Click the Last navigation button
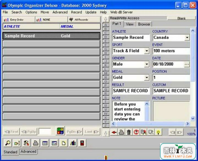This screenshot has height=161, width=198. coord(92,132)
